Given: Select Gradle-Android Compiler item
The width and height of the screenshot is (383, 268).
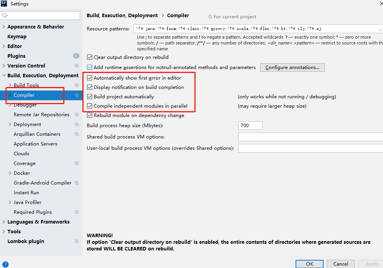Looking at the screenshot, I should click(x=43, y=183).
